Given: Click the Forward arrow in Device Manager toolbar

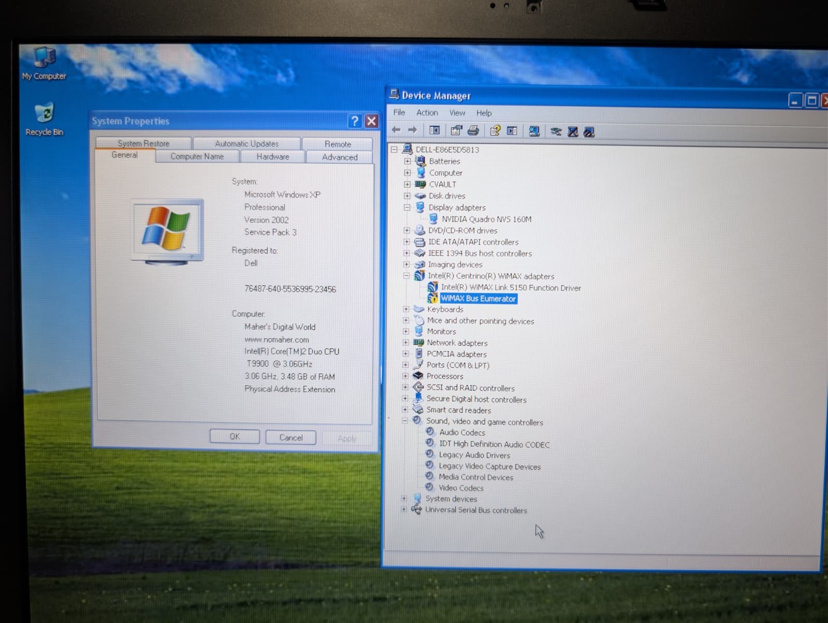Looking at the screenshot, I should point(412,130).
